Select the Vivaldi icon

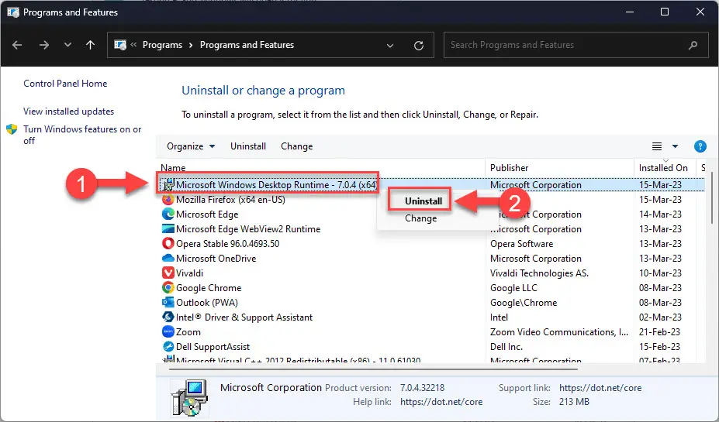click(x=168, y=273)
